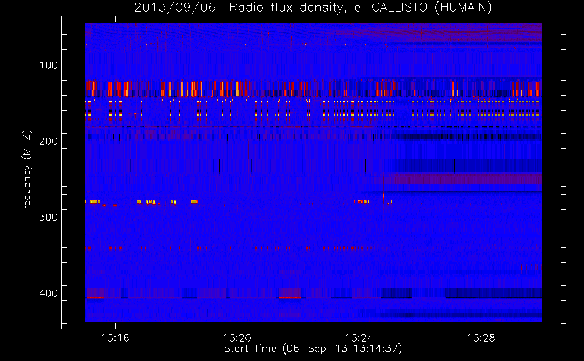Click the "Start Time (06-Sep-13 13:14:37)" label
The image size is (584, 361).
point(313,349)
